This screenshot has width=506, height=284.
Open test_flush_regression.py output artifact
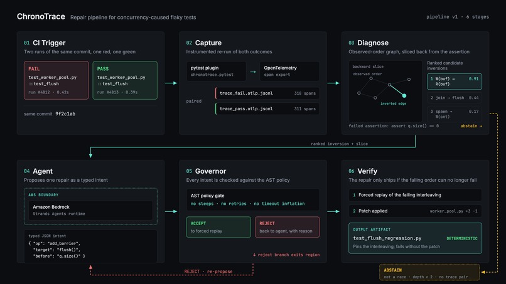[415, 238]
